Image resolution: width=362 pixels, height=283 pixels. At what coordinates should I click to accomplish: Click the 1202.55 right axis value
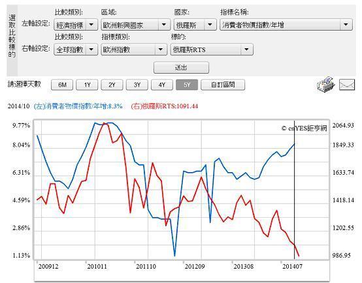pos(343,228)
